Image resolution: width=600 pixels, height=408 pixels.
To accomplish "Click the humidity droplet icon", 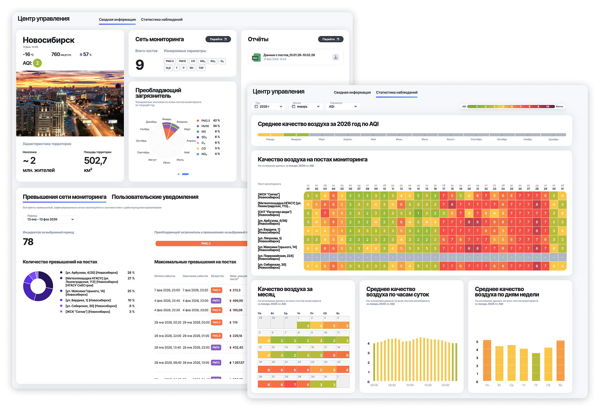I will (81, 55).
